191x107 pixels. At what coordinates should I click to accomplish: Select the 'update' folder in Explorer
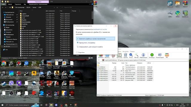(24, 26)
